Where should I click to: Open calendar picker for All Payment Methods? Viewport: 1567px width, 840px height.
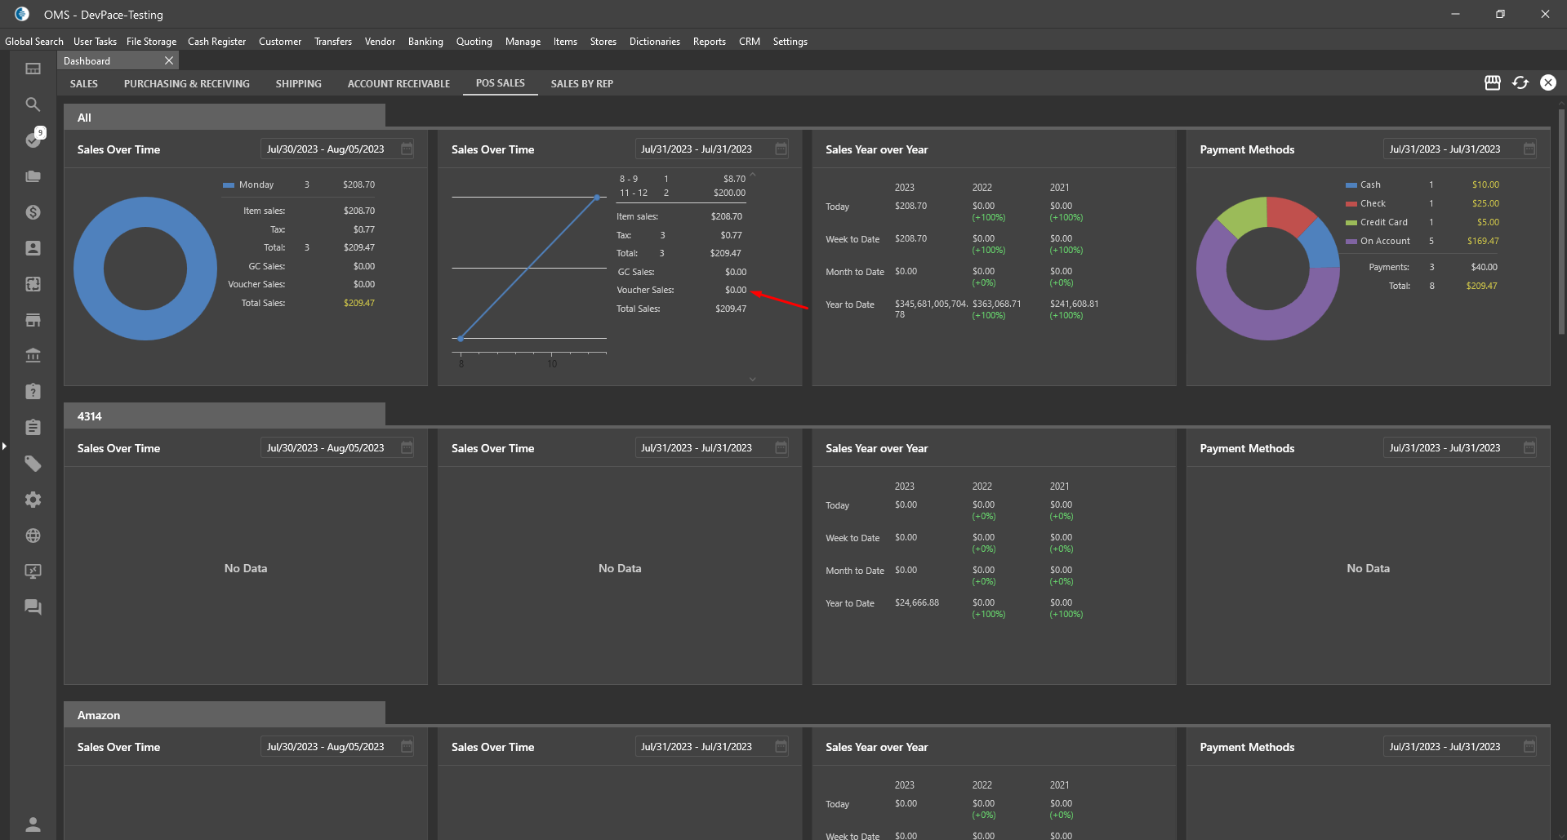1529,149
